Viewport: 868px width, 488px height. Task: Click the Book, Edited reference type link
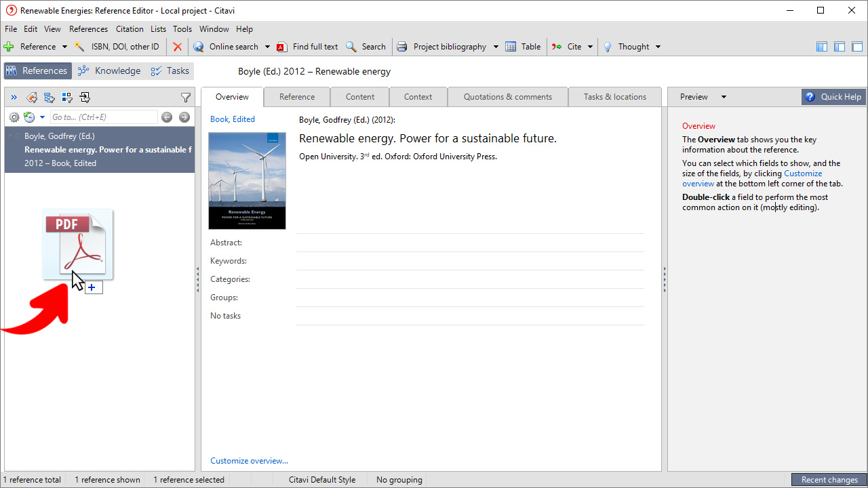[x=233, y=119]
